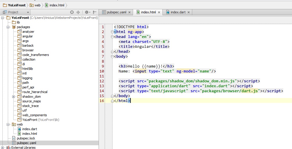The width and height of the screenshot is (292, 149).
Task: Click the dart.js text on line 14
Action: pyautogui.click(x=250, y=91)
